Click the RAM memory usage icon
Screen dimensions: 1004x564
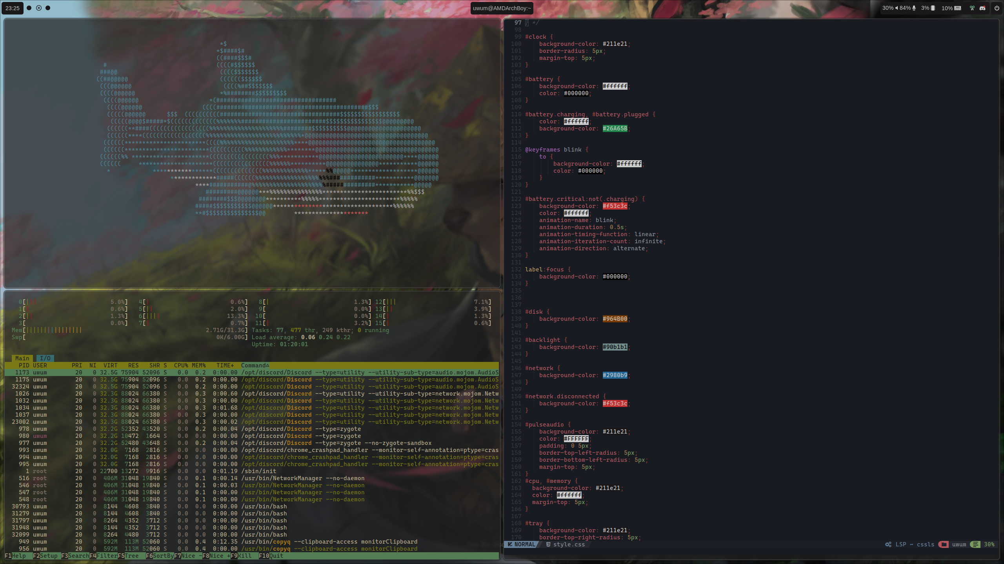tap(958, 8)
